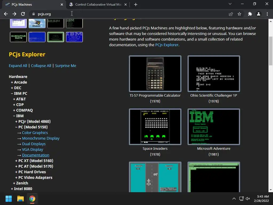Expand the Arcade tree node
This screenshot has height=205, width=273.
19,82
